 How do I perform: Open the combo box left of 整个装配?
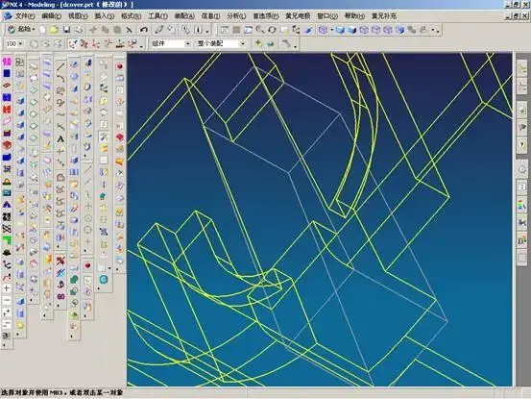[x=171, y=43]
